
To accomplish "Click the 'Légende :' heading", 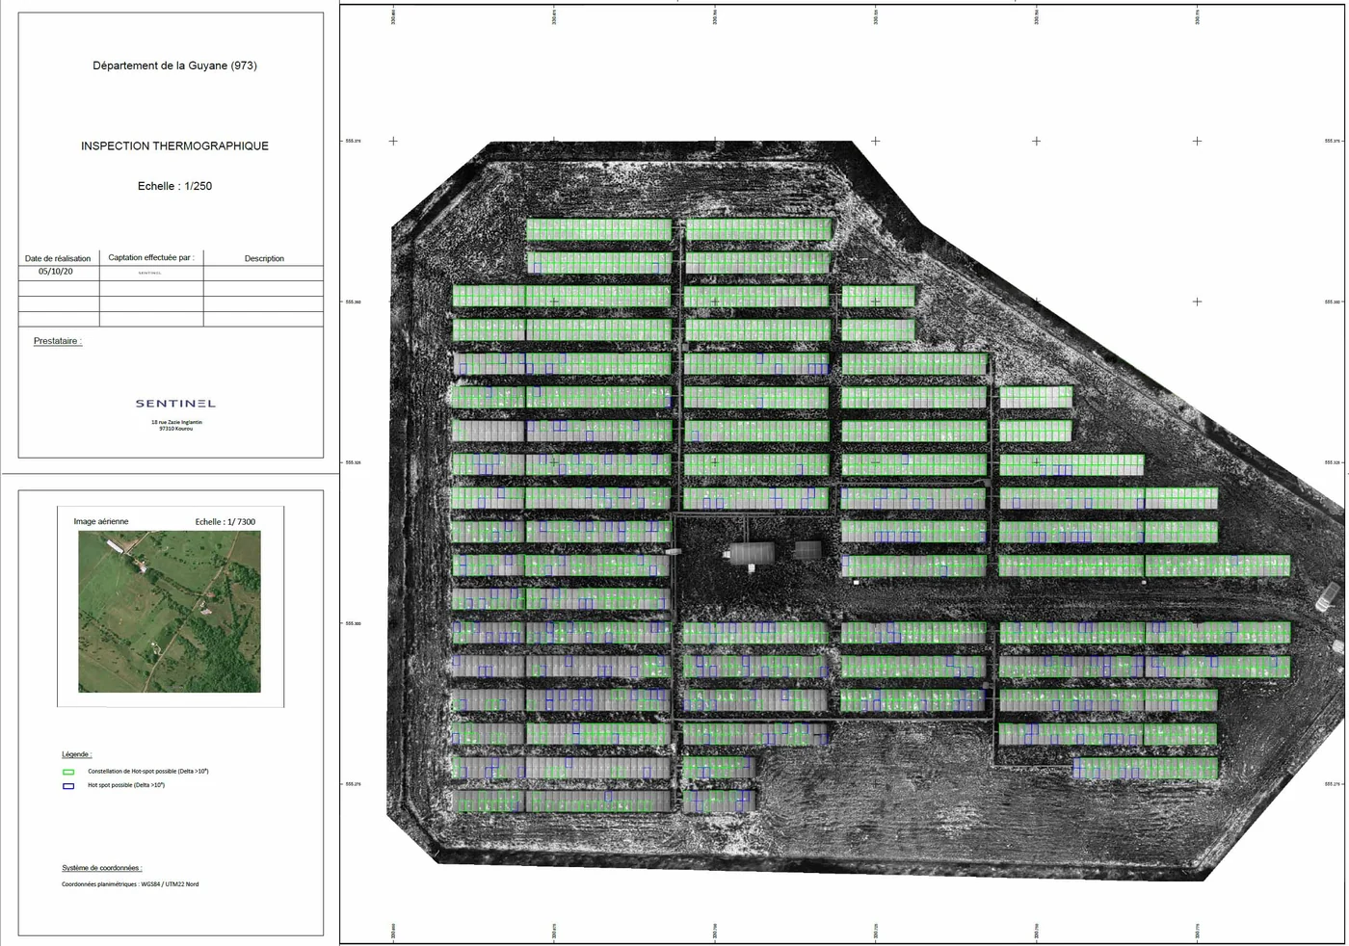I will tap(76, 754).
